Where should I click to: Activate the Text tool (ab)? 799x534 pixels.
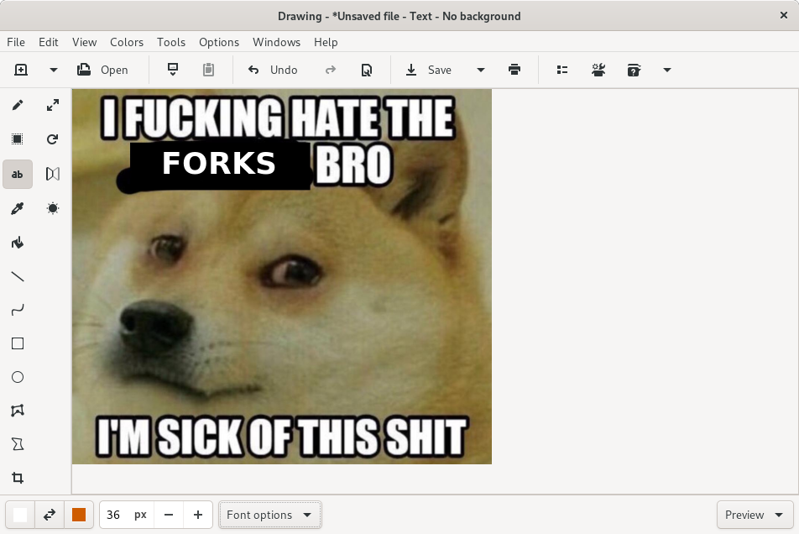[18, 175]
